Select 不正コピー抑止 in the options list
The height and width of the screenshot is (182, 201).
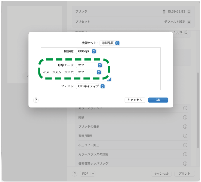pos(133,145)
